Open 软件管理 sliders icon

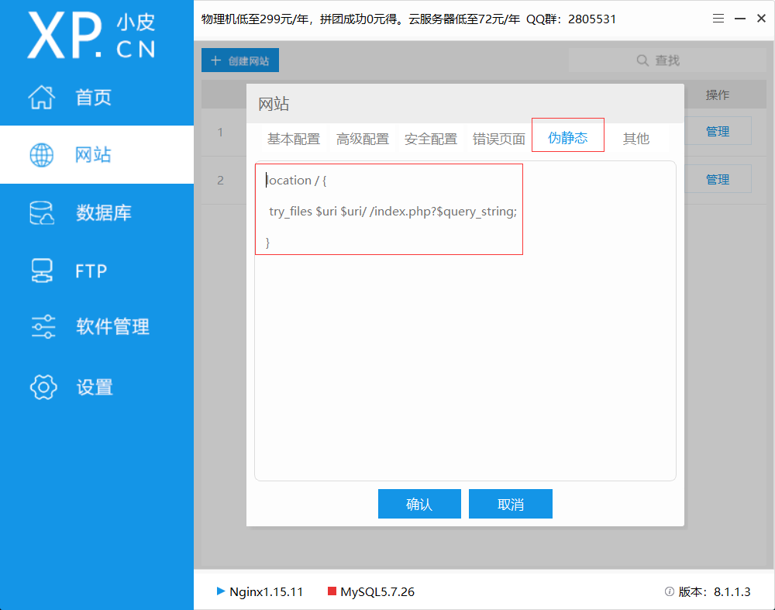coord(43,327)
